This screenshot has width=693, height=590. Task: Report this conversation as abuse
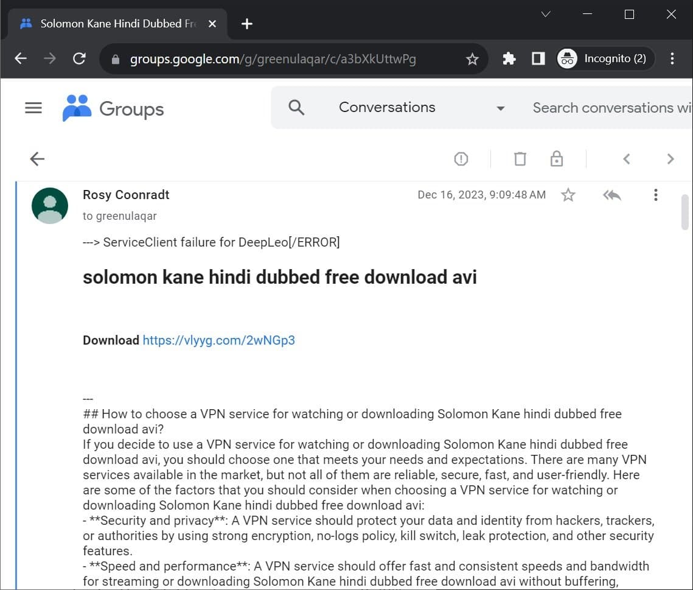pyautogui.click(x=461, y=158)
